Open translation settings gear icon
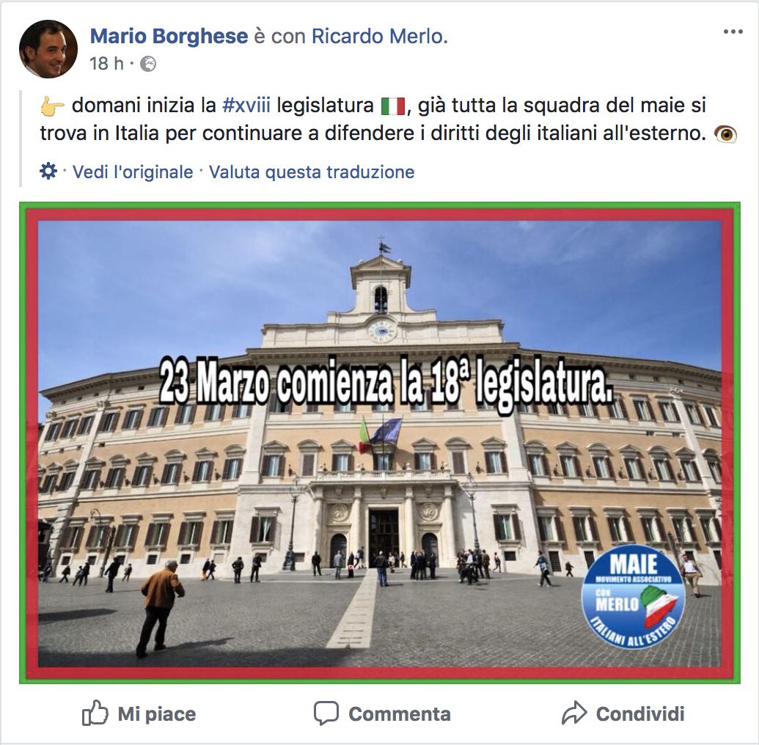The width and height of the screenshot is (759, 745). [48, 172]
